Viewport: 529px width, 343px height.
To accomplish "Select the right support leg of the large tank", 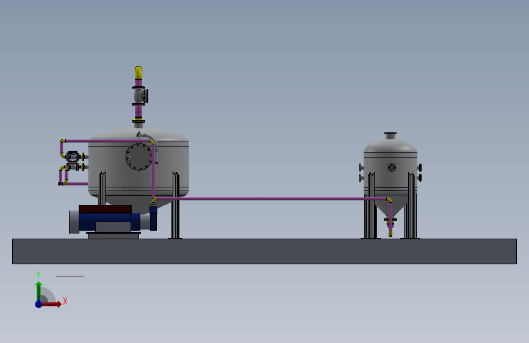I will pos(176,205).
